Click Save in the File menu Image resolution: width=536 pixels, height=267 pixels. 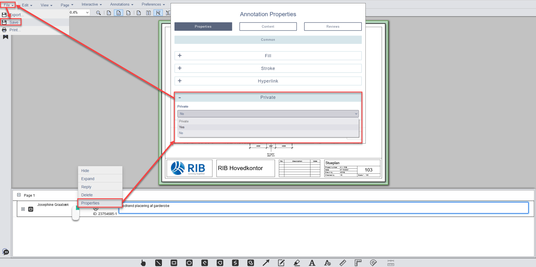pyautogui.click(x=14, y=22)
